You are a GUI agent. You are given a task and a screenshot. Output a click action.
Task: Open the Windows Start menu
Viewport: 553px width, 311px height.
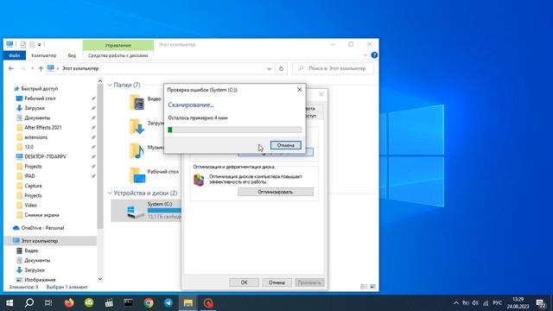(x=10, y=303)
